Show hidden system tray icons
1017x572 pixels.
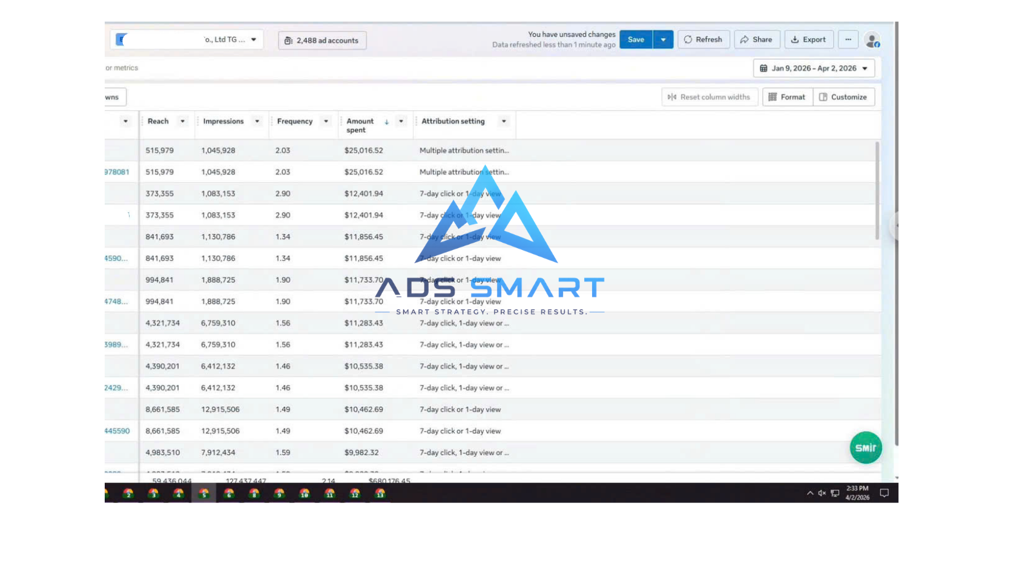pos(810,493)
